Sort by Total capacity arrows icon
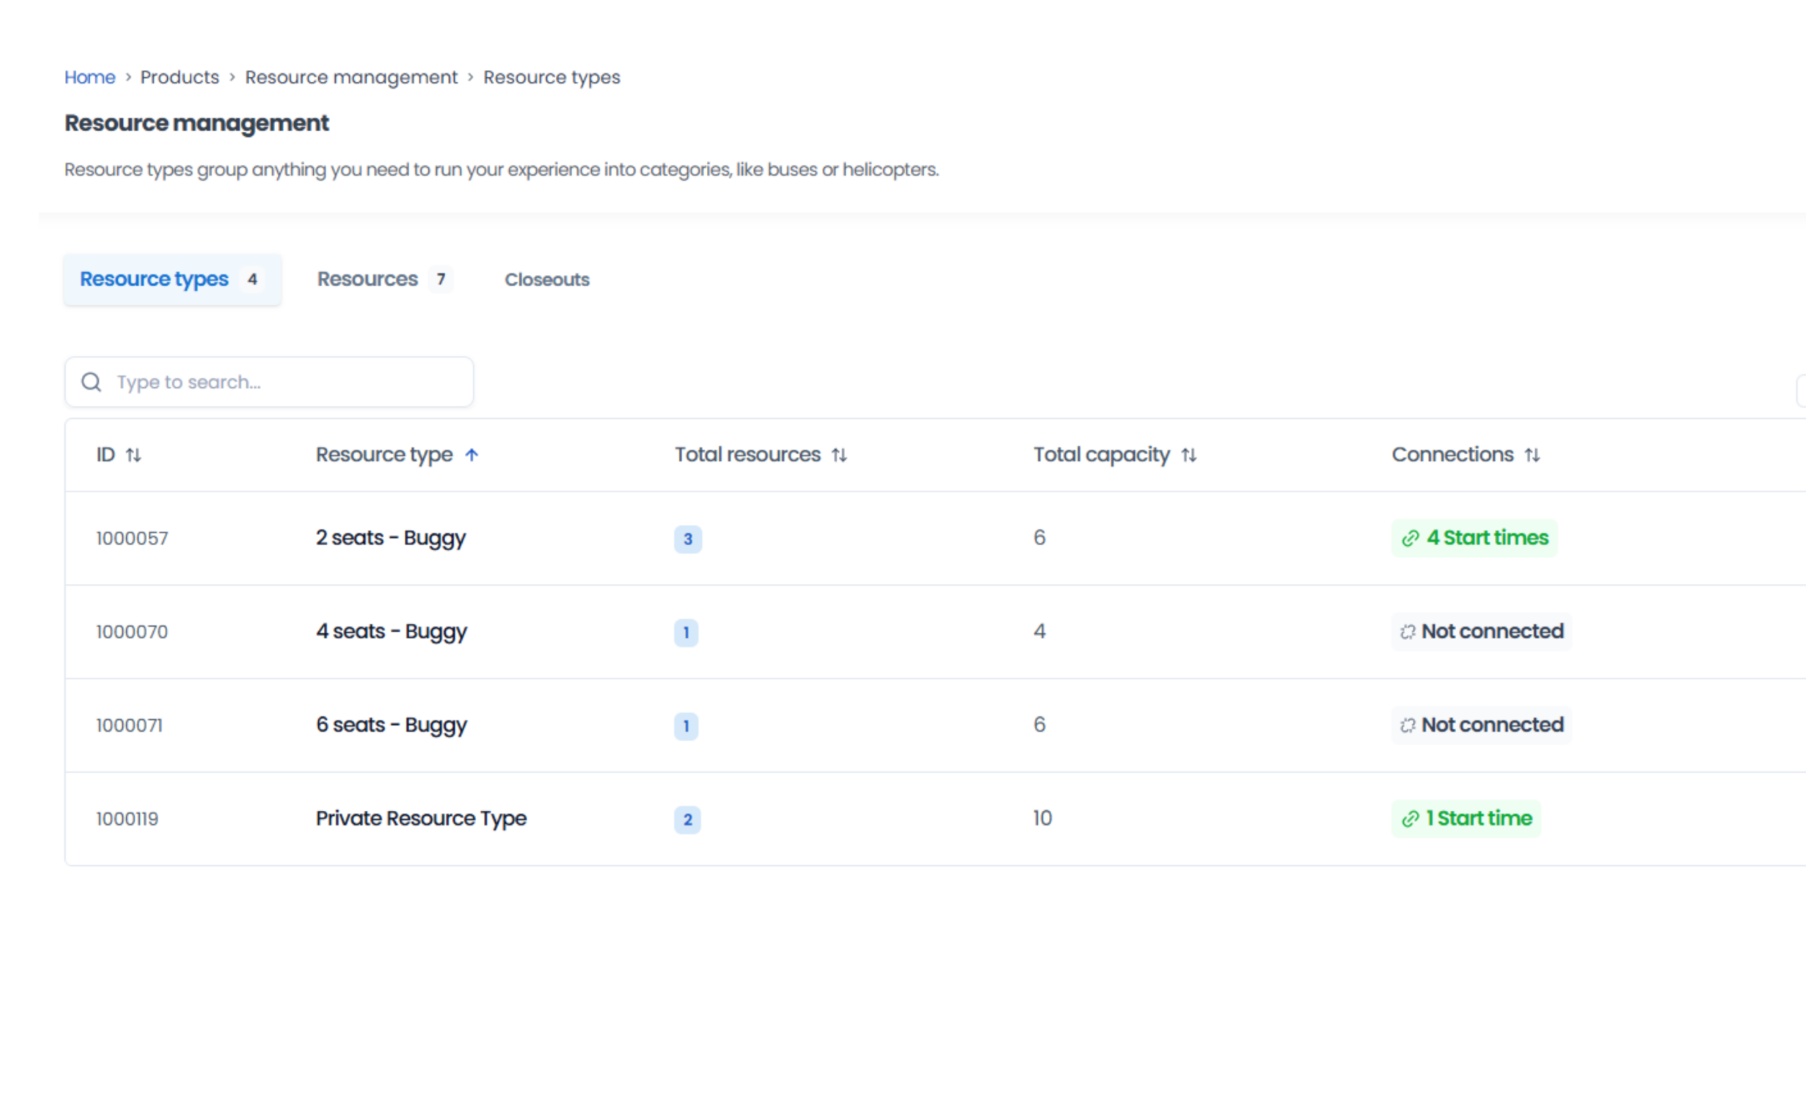Screen dimensions: 1806x1107 click(x=1189, y=455)
